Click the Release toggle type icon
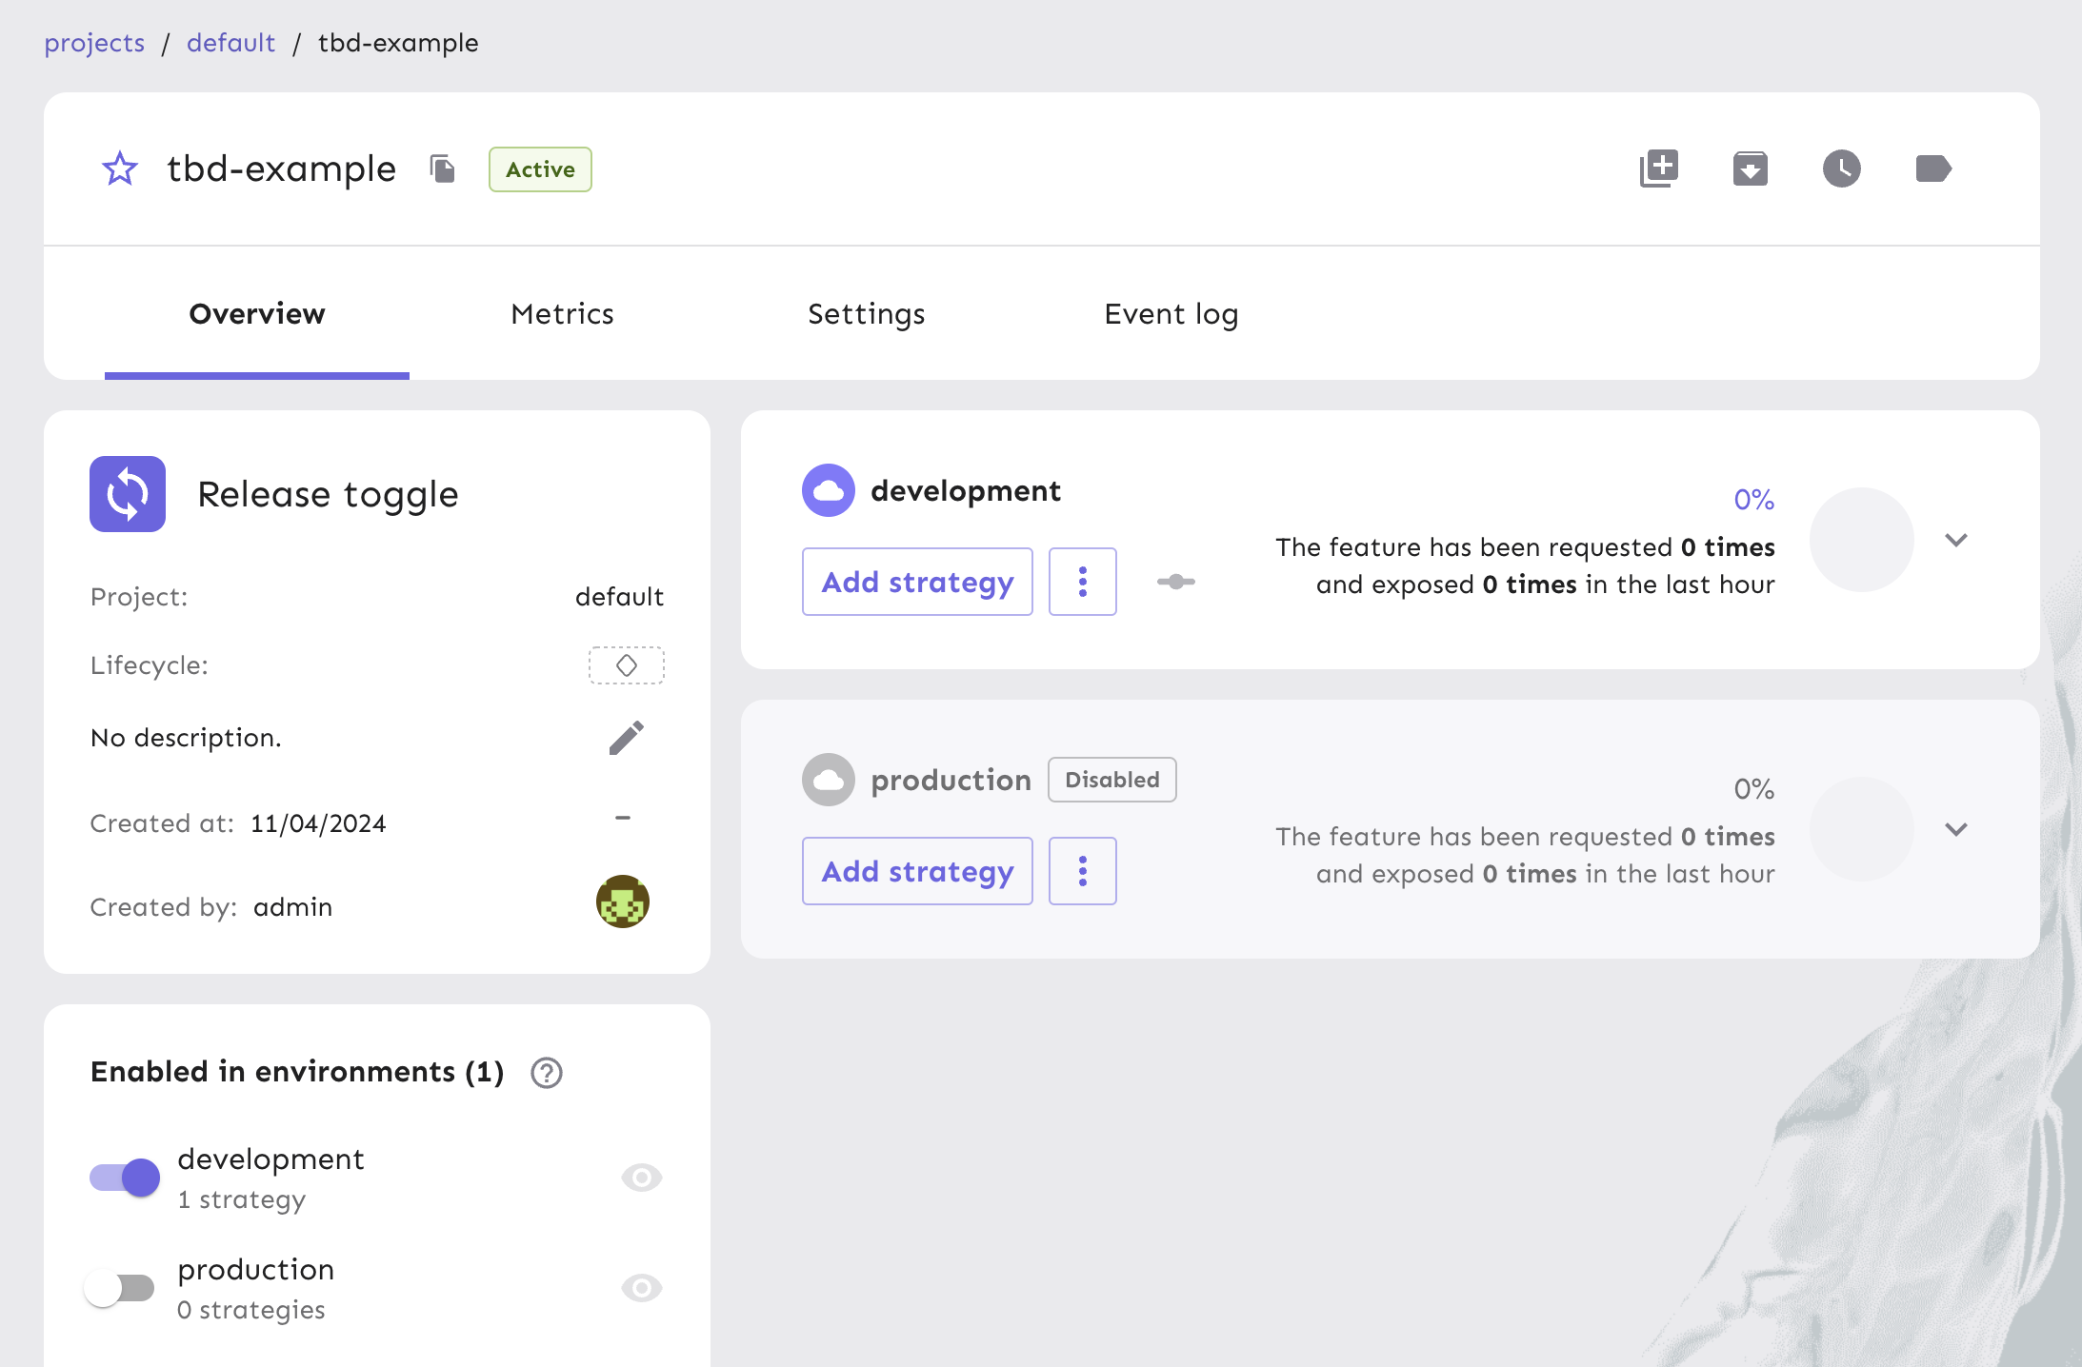This screenshot has width=2082, height=1367. click(127, 493)
